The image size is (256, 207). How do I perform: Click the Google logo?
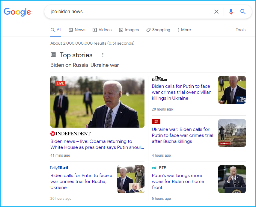(x=17, y=12)
